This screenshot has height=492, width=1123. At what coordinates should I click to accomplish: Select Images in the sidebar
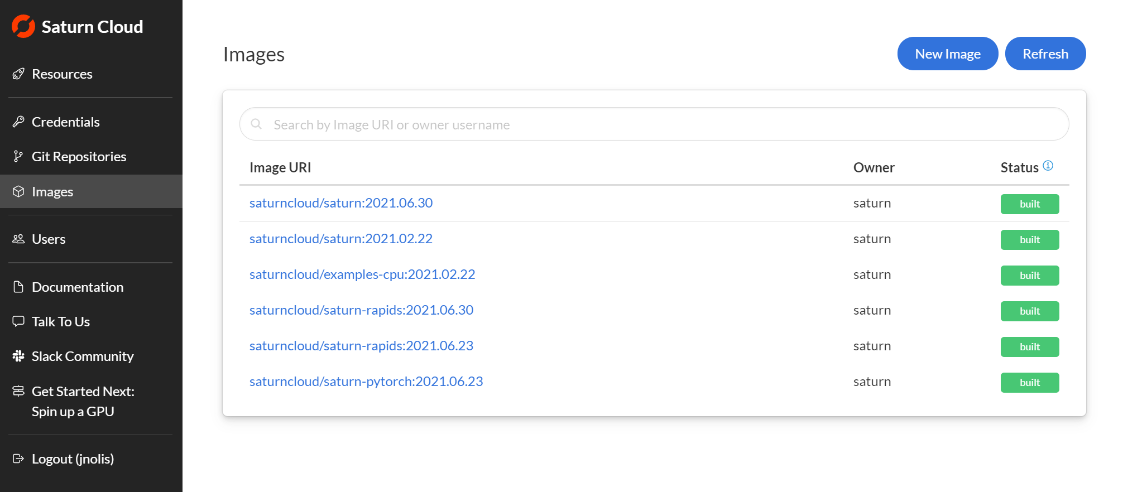[x=91, y=191]
